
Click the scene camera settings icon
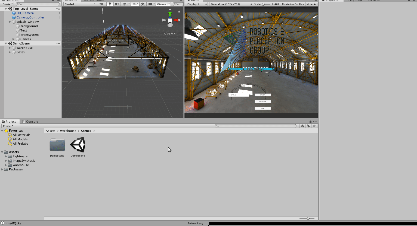[x=150, y=4]
